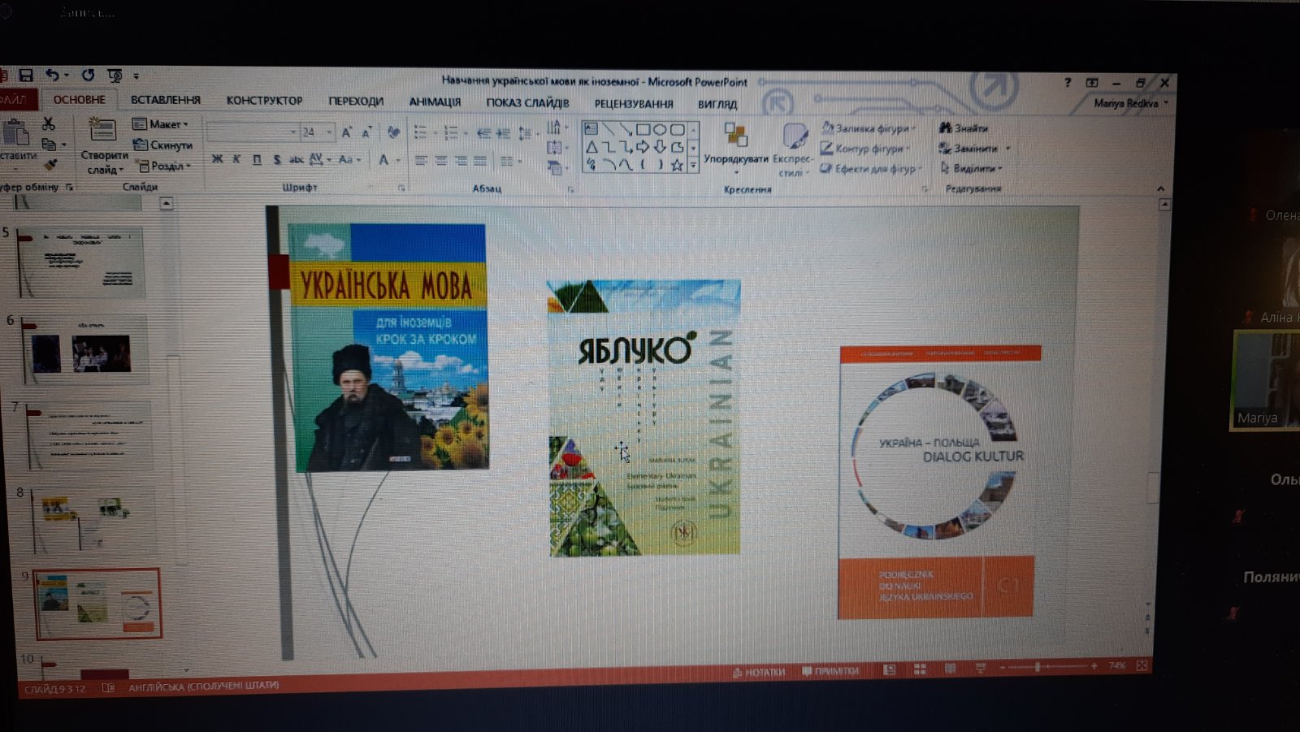1300x732 pixels.
Task: Toggle text Shadow (S) formatting
Action: click(277, 159)
